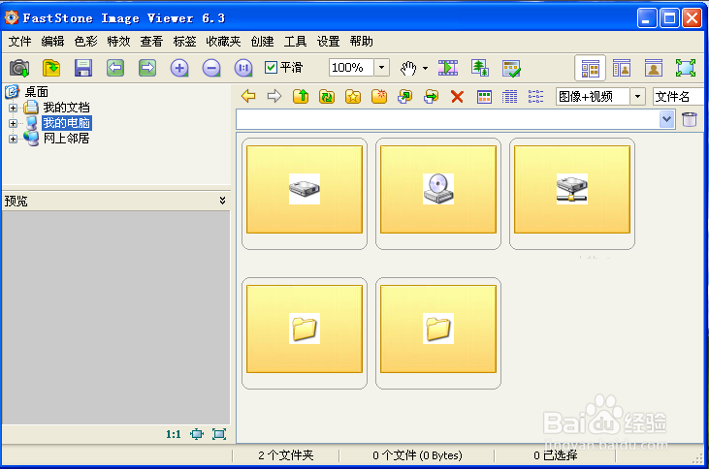Collapse the 预览 panel with double chevron
This screenshot has width=709, height=469.
point(222,201)
